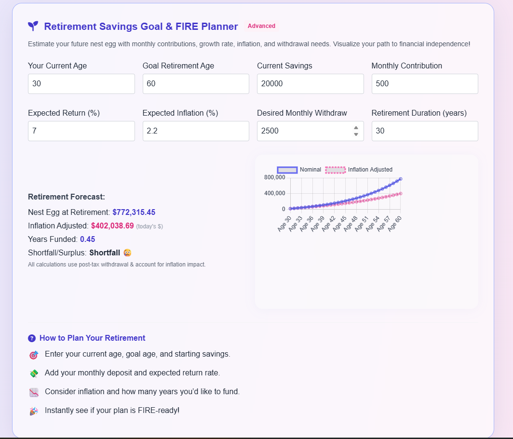Click the Expected Return (%) input

[81, 131]
